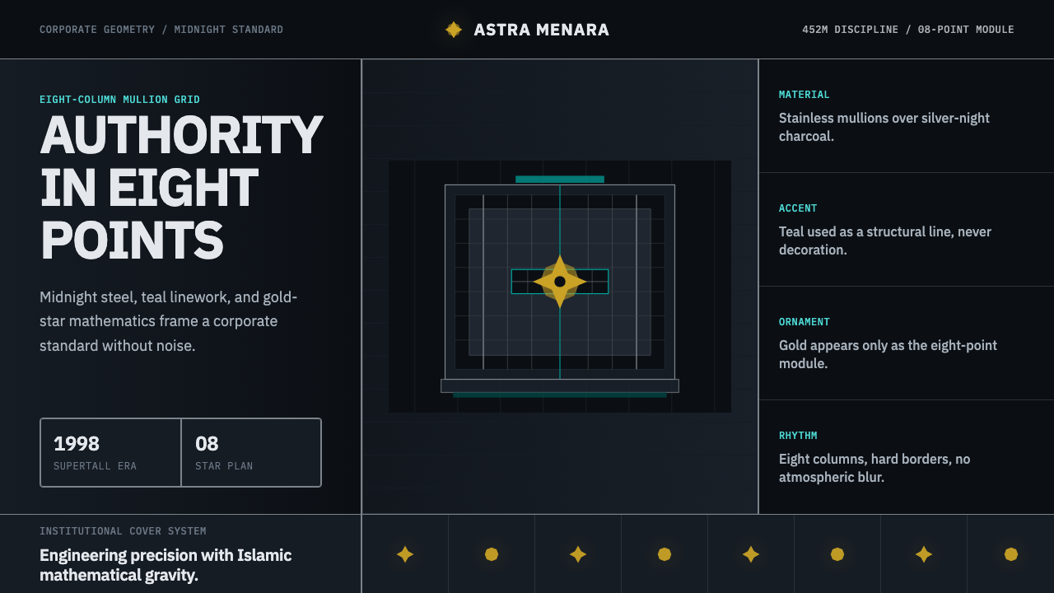The height and width of the screenshot is (593, 1054).
Task: Click the third four-point star in the bottom strip
Action: point(751,554)
